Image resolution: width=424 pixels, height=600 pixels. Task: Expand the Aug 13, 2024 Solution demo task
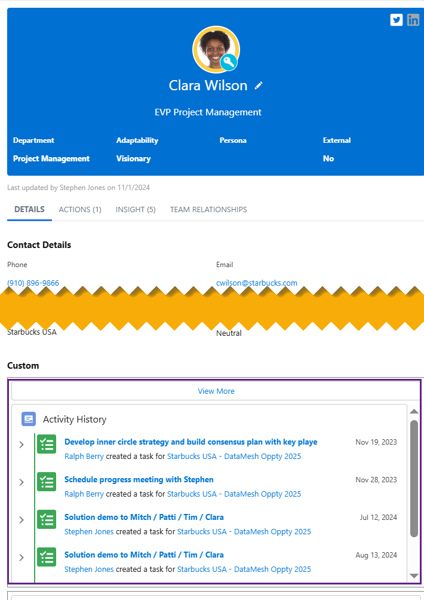pyautogui.click(x=21, y=558)
